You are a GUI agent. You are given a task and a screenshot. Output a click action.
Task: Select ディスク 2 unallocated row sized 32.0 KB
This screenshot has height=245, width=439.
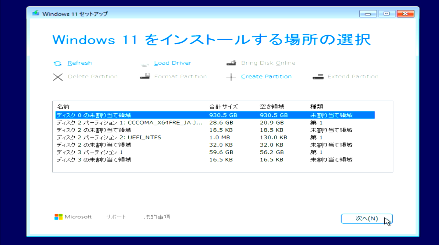pyautogui.click(x=215, y=145)
